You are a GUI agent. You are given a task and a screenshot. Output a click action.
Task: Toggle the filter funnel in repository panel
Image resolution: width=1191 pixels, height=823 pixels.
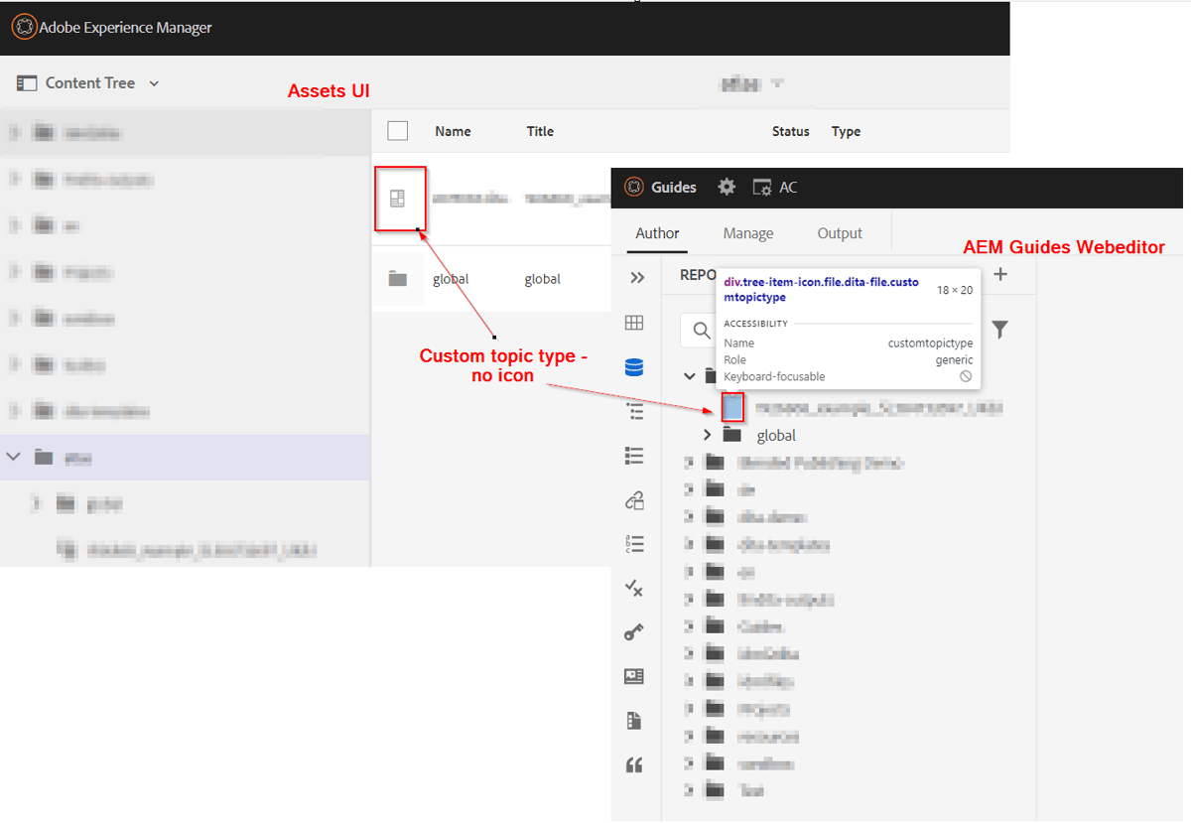(999, 329)
